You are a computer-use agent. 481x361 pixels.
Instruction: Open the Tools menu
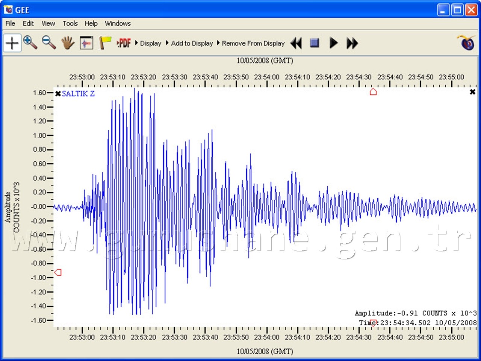(70, 23)
